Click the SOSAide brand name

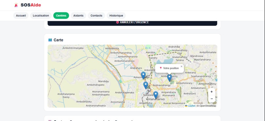pos(31,5)
